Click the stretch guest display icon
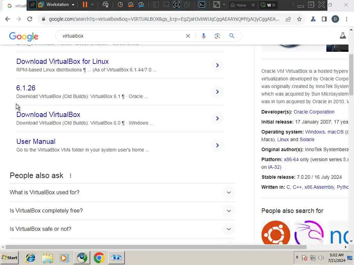 [216, 5]
